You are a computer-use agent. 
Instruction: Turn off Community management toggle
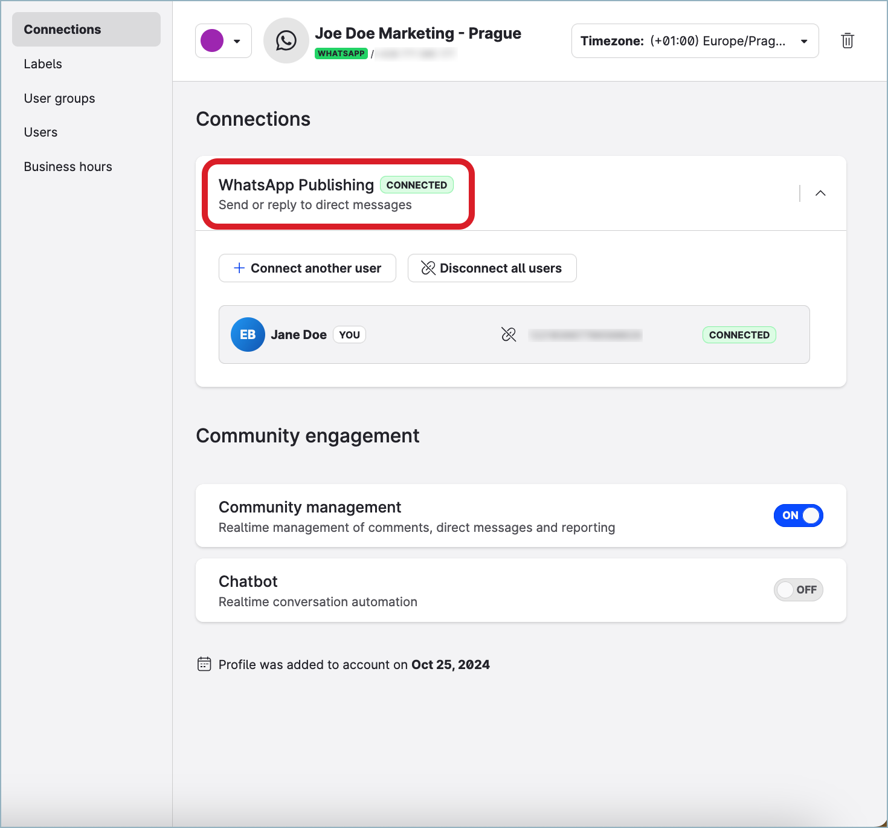tap(798, 516)
